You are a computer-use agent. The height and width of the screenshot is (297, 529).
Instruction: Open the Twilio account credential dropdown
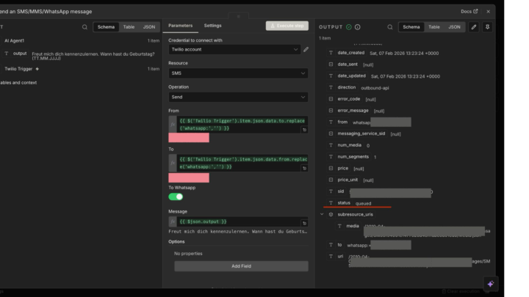tap(234, 50)
